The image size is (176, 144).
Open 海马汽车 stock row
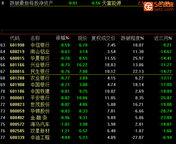point(88,124)
